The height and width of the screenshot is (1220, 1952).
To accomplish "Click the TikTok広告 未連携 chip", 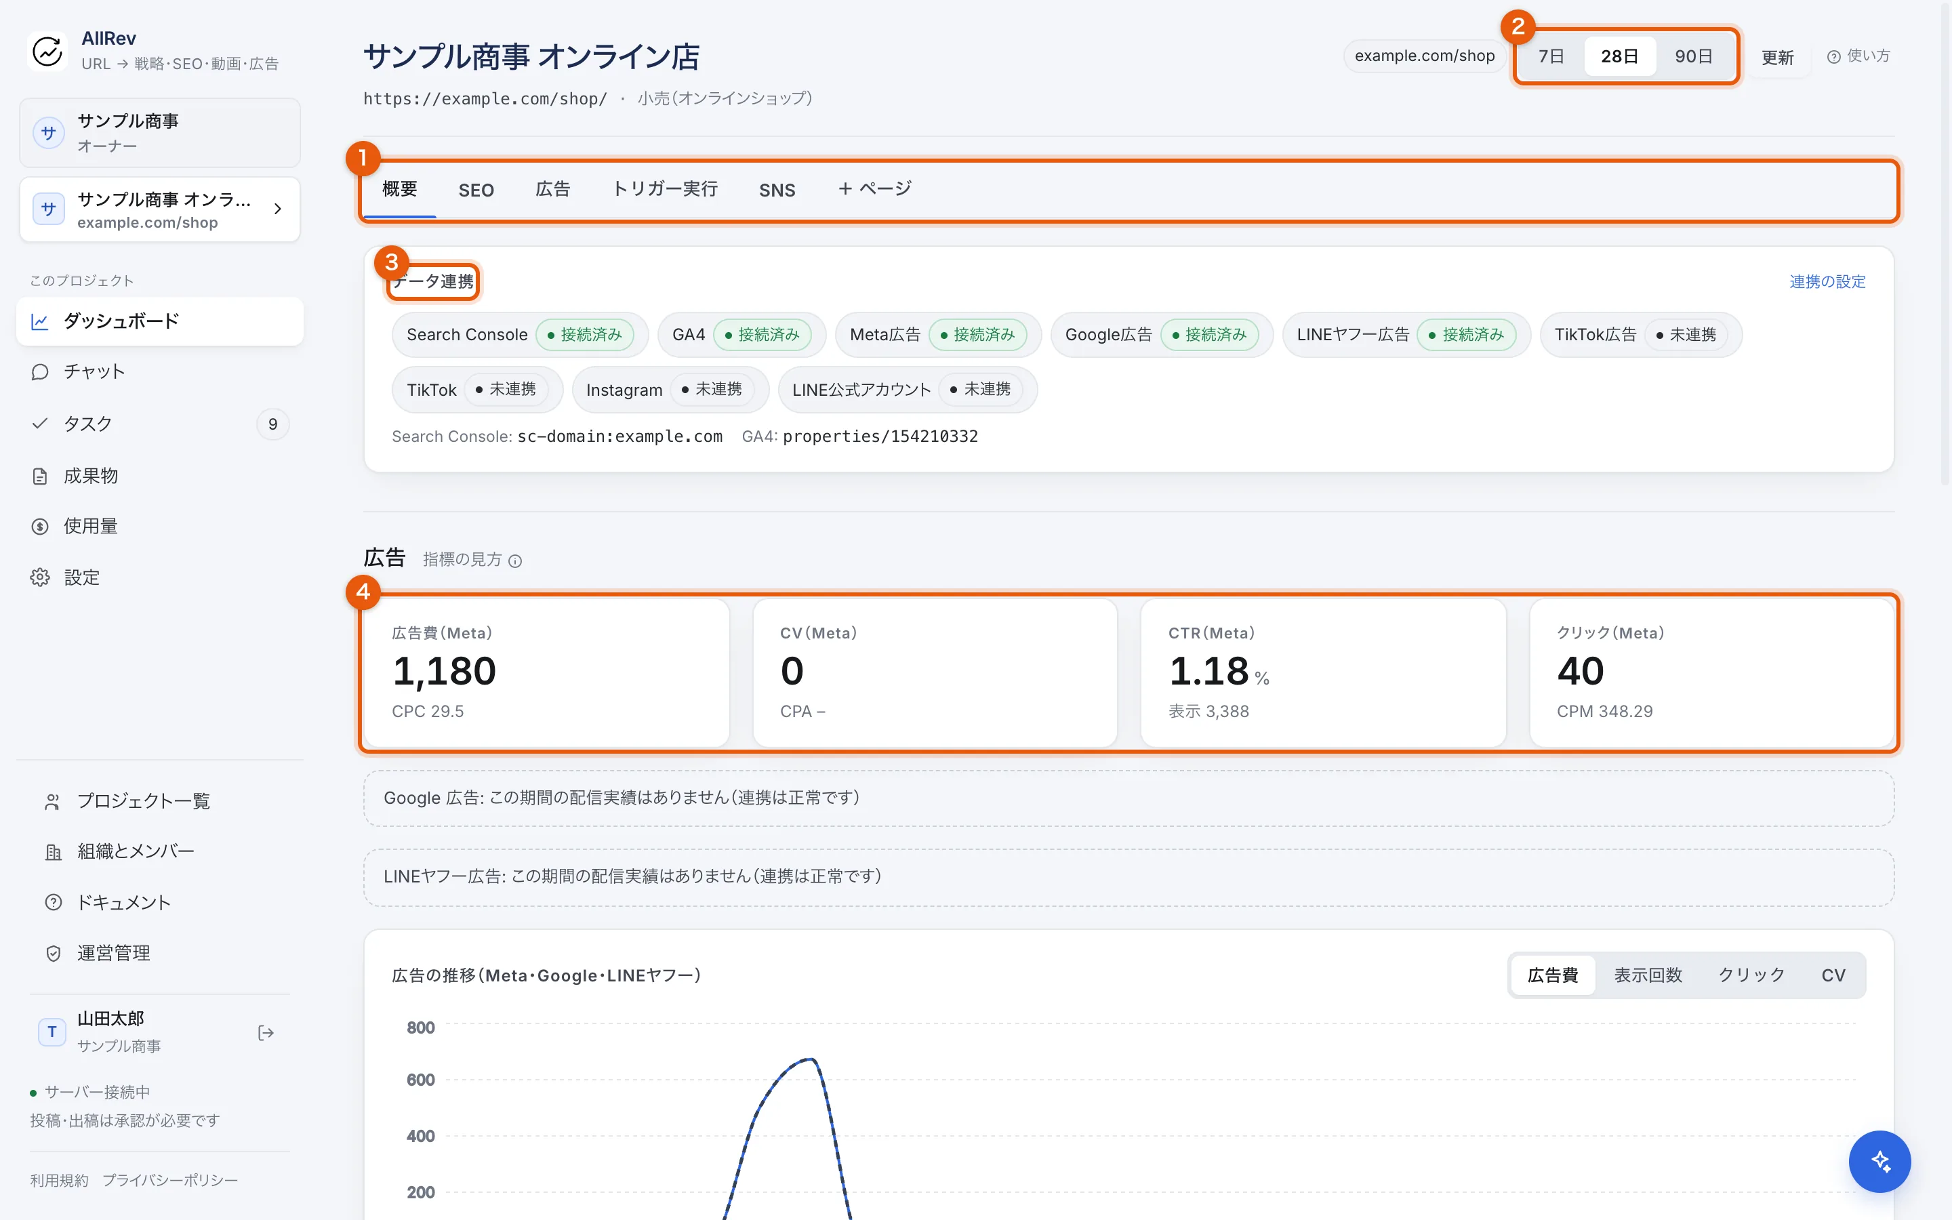I will tap(1641, 335).
